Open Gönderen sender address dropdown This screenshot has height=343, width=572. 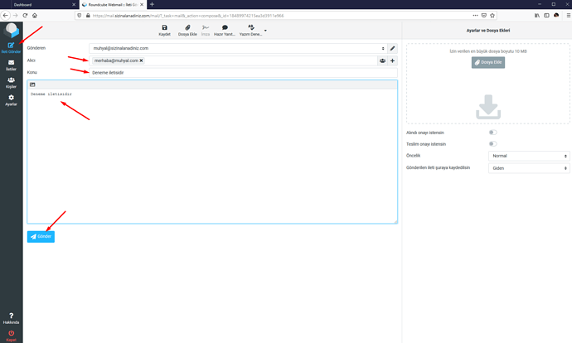(x=238, y=48)
